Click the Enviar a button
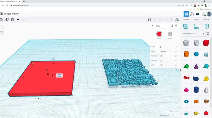 (206, 19)
